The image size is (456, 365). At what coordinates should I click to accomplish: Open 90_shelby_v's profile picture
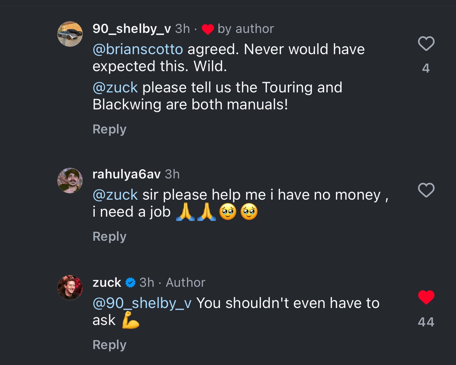click(70, 34)
